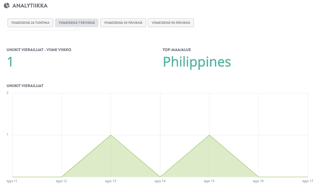Click the chart data point at syys 14

click(x=160, y=177)
